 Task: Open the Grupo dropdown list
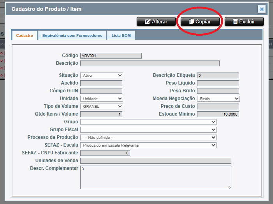148,122
